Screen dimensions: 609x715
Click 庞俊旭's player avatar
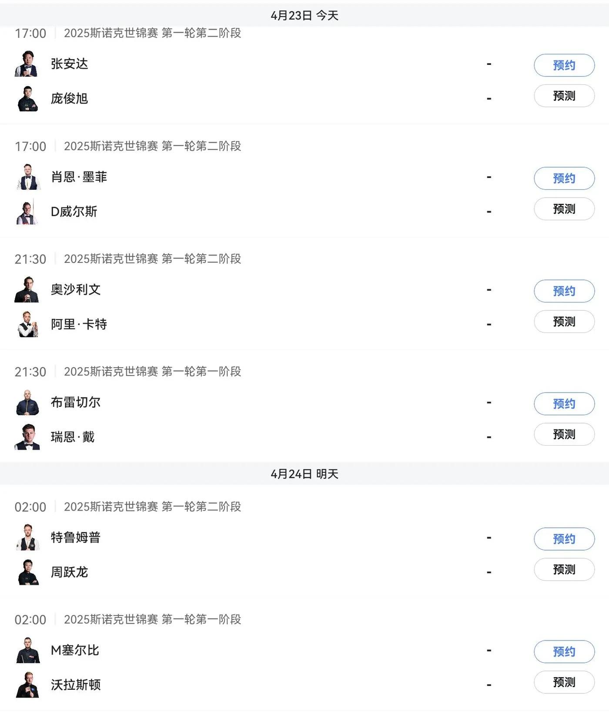tap(27, 98)
